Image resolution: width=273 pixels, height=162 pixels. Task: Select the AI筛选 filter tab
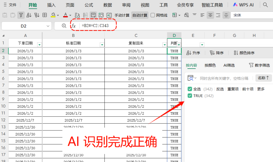229,65
